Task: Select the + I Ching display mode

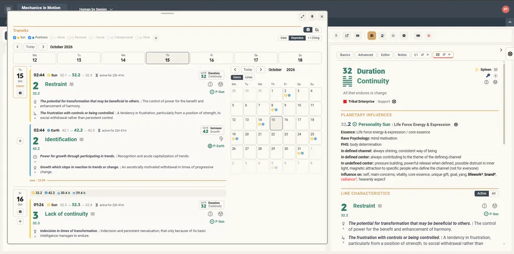Action: [313, 38]
